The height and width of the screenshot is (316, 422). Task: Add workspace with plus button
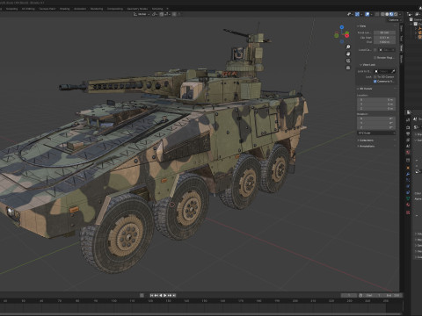click(x=167, y=9)
